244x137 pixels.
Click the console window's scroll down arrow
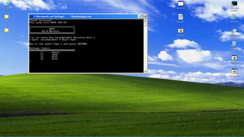click(x=145, y=71)
